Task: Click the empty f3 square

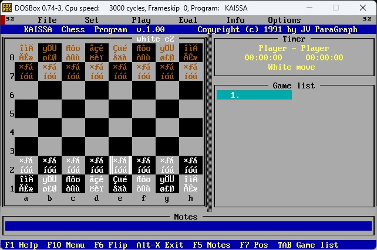Action: click(144, 146)
